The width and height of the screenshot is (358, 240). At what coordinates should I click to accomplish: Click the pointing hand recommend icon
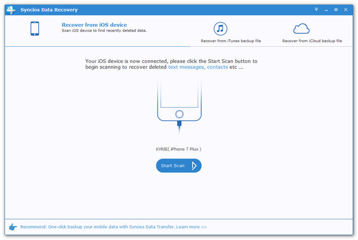pos(13,227)
